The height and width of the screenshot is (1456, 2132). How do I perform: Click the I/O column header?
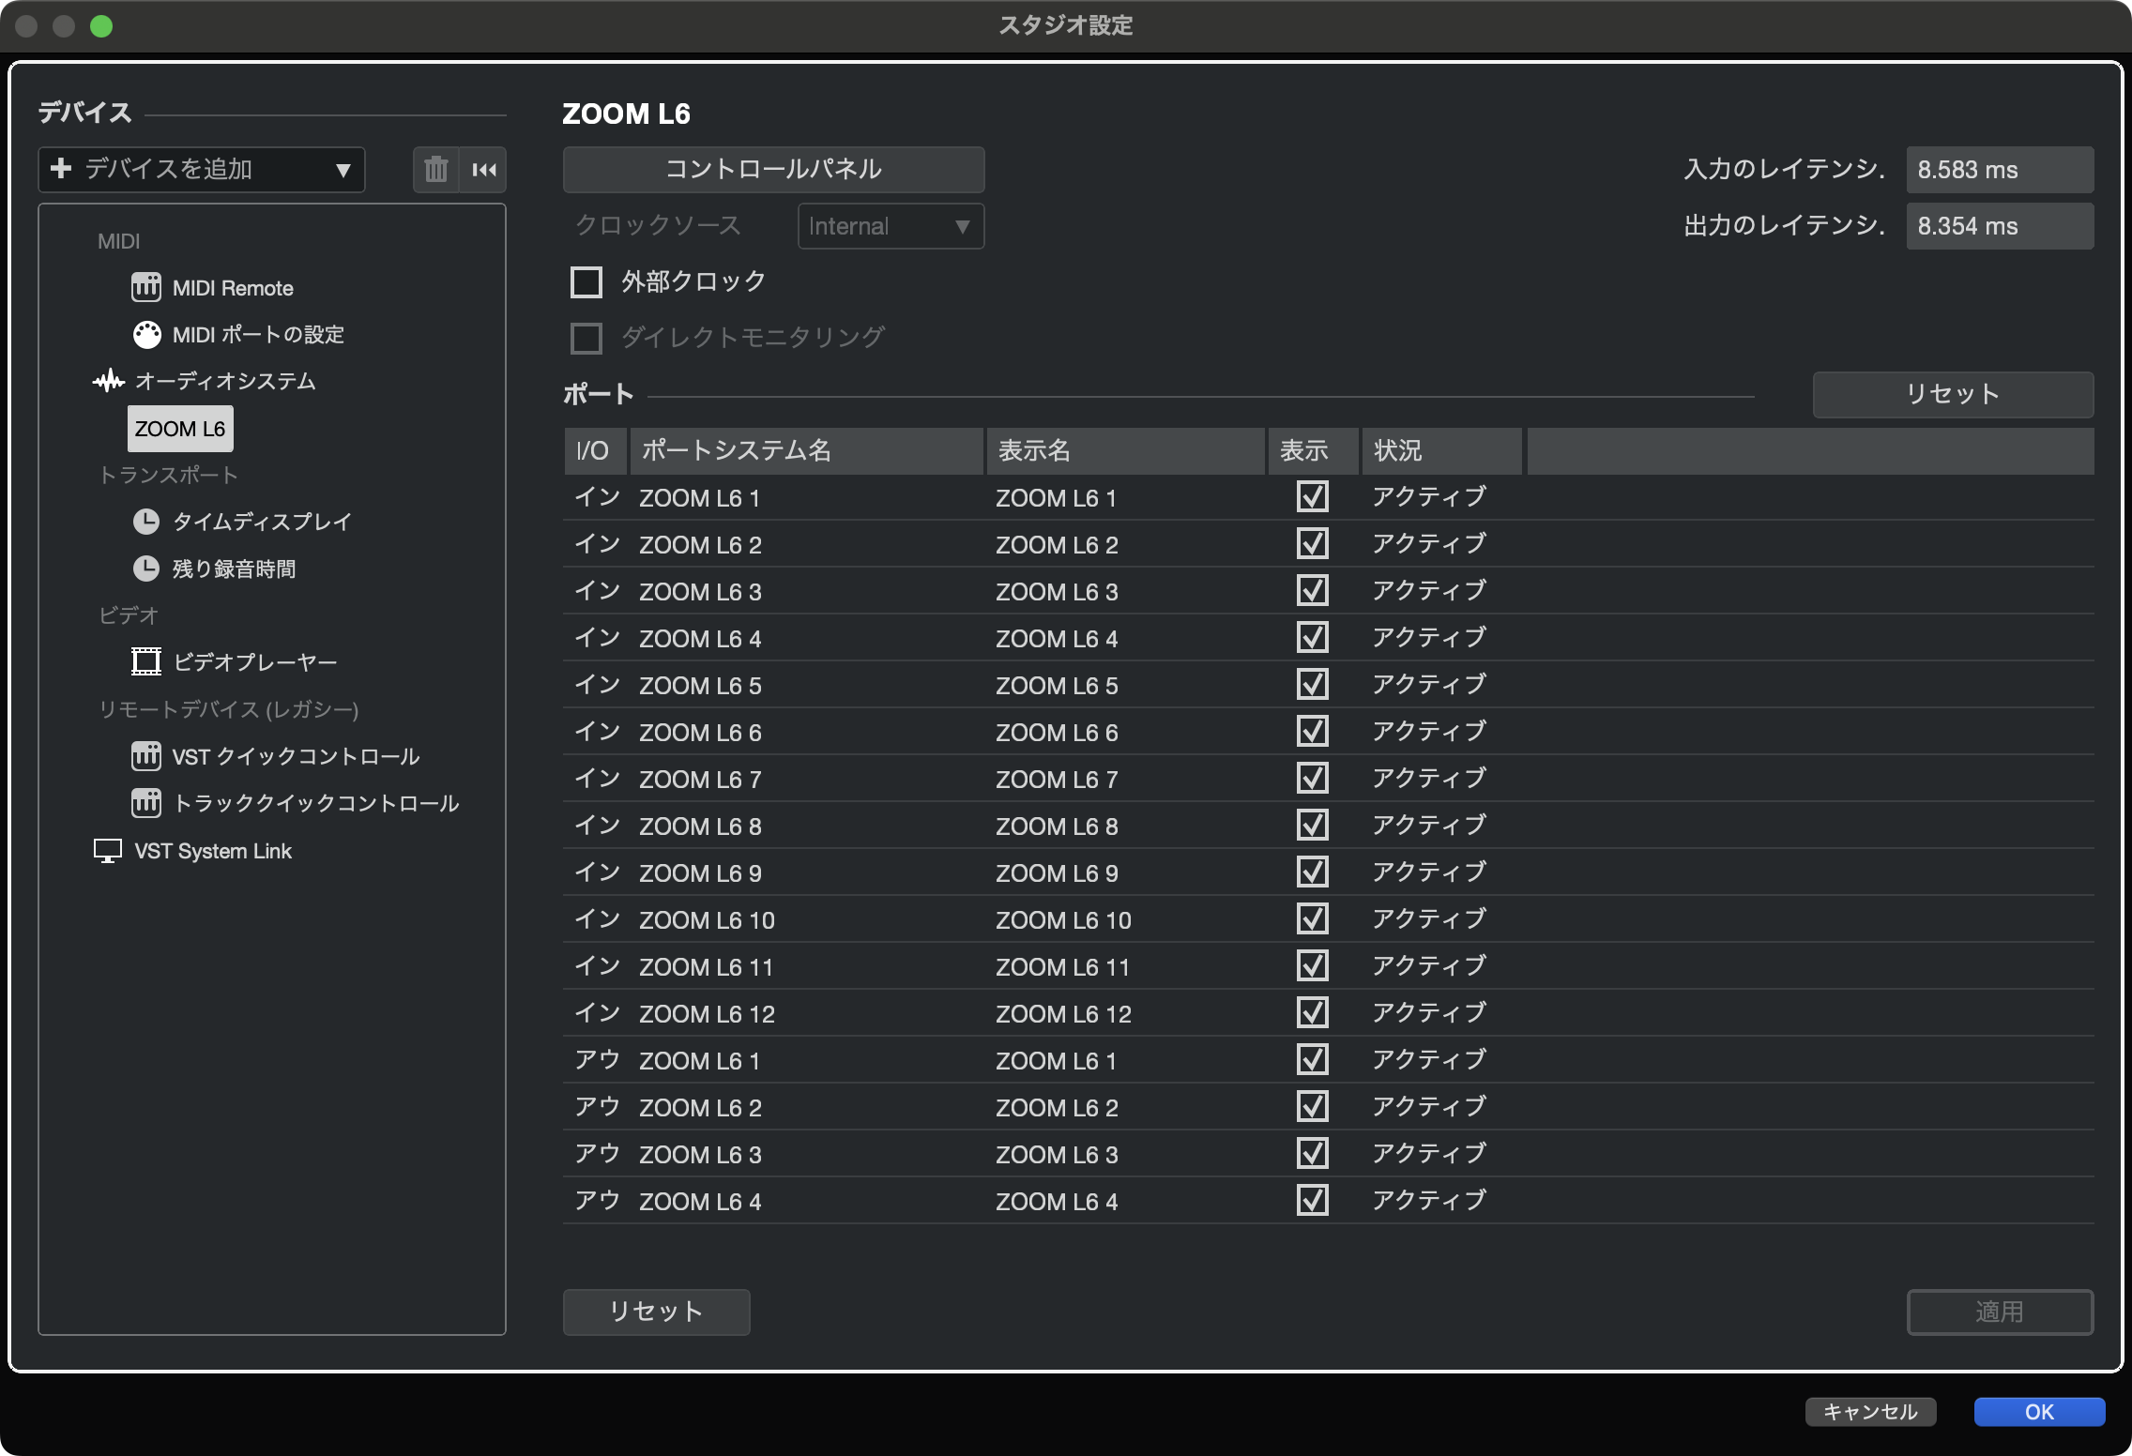click(595, 451)
